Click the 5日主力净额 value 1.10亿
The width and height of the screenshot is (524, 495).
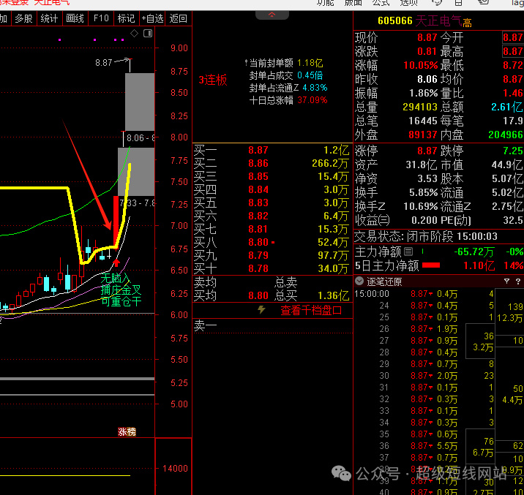pos(479,265)
